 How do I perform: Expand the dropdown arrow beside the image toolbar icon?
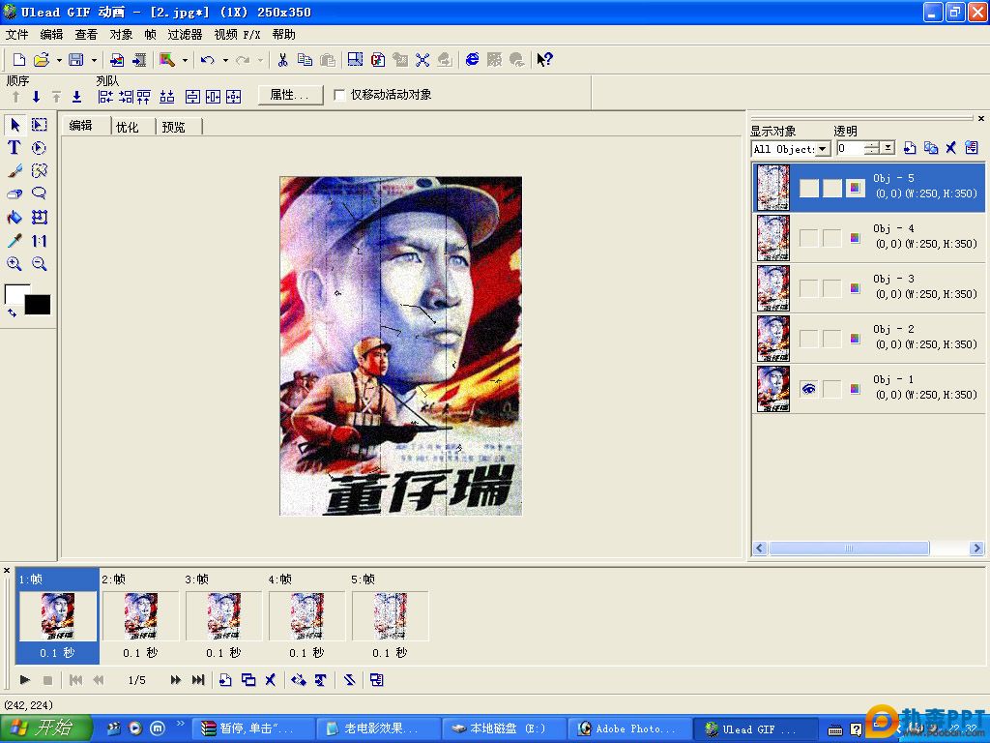(185, 60)
